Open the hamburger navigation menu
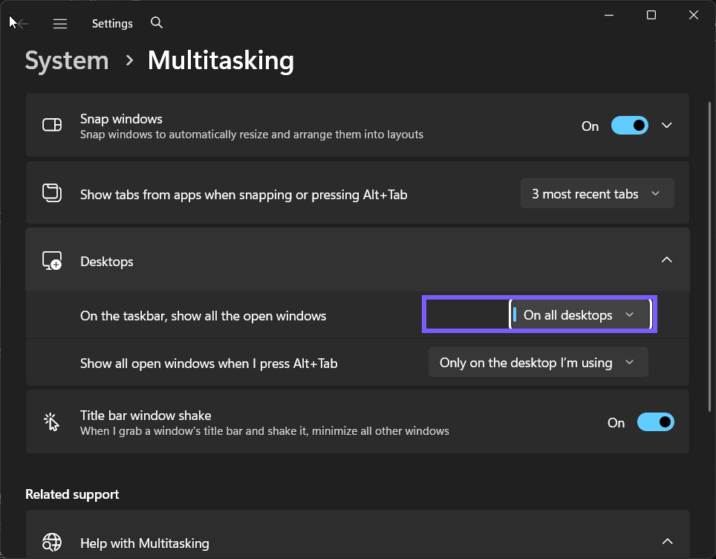716x559 pixels. coord(60,23)
